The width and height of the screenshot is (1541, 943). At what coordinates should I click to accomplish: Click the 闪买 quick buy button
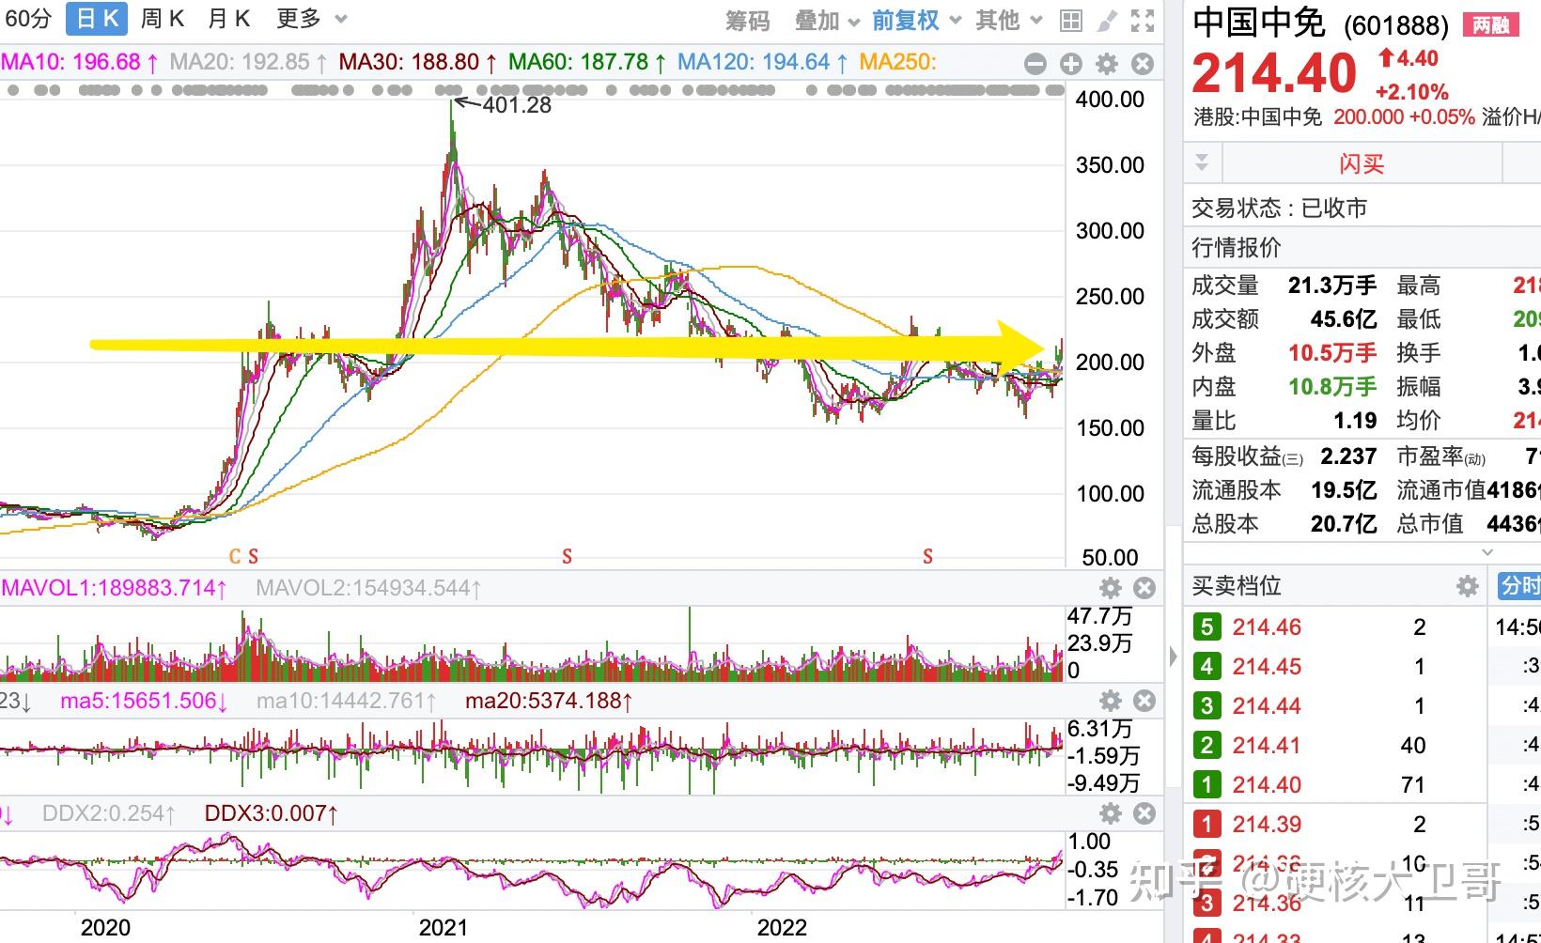[x=1362, y=164]
